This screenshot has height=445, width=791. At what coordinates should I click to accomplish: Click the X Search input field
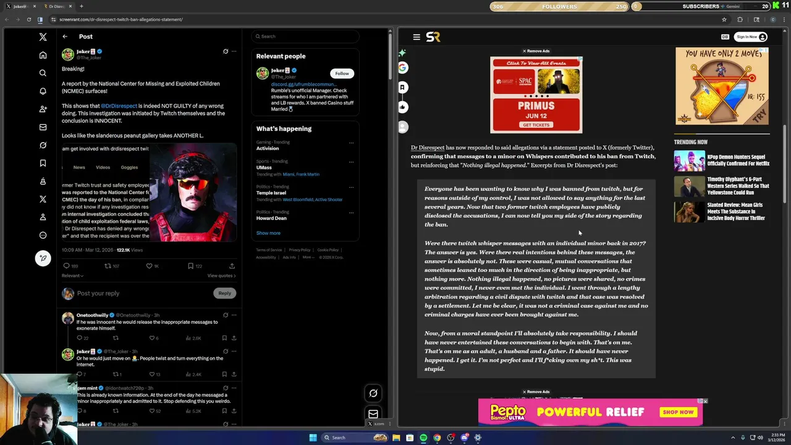(305, 36)
